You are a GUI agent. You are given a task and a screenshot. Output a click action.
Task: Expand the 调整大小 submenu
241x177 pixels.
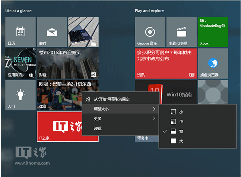120,109
